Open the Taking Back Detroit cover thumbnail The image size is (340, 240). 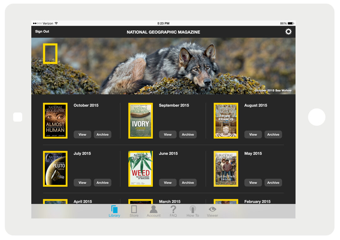[226, 169]
